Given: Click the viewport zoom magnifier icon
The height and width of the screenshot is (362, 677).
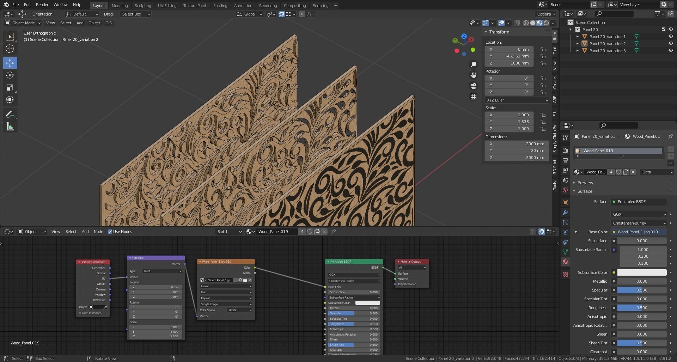Looking at the screenshot, I should coord(474,65).
